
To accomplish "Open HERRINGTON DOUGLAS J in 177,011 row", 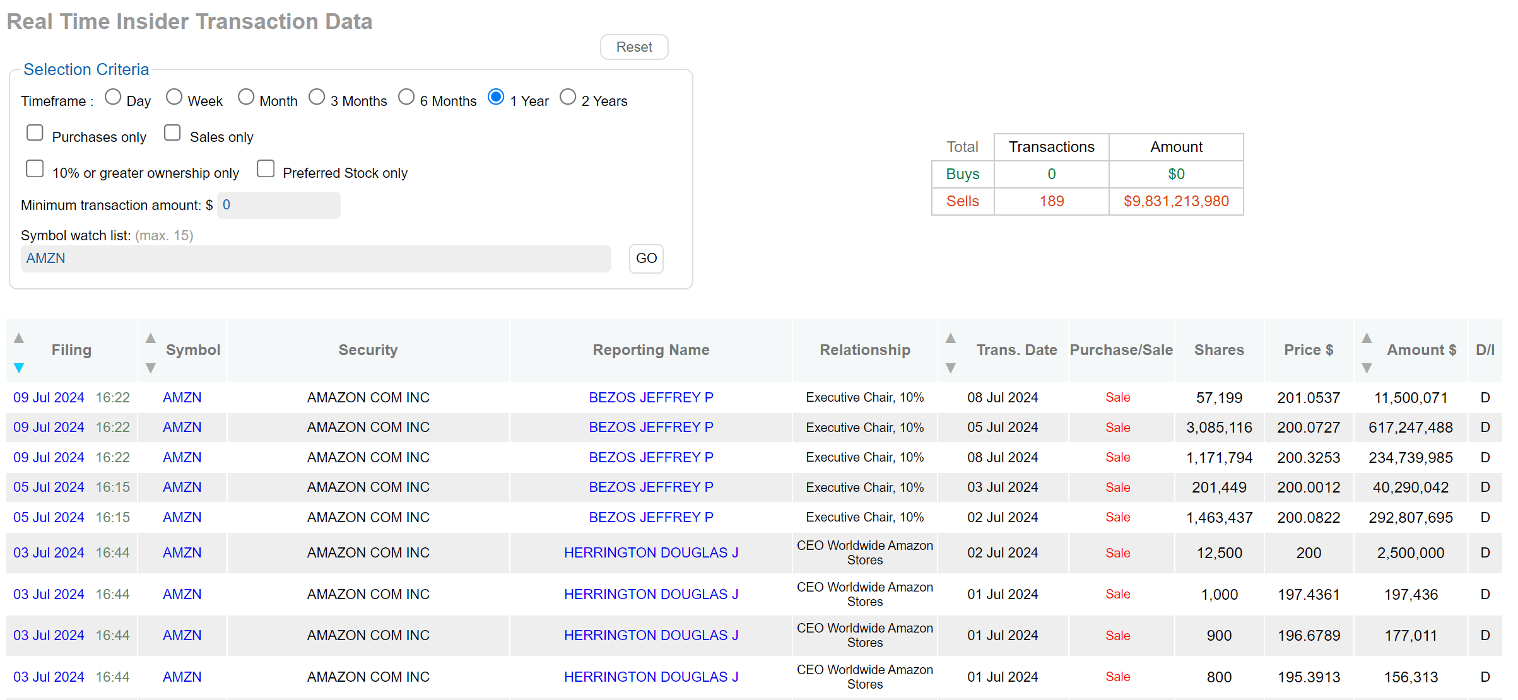I will click(651, 636).
